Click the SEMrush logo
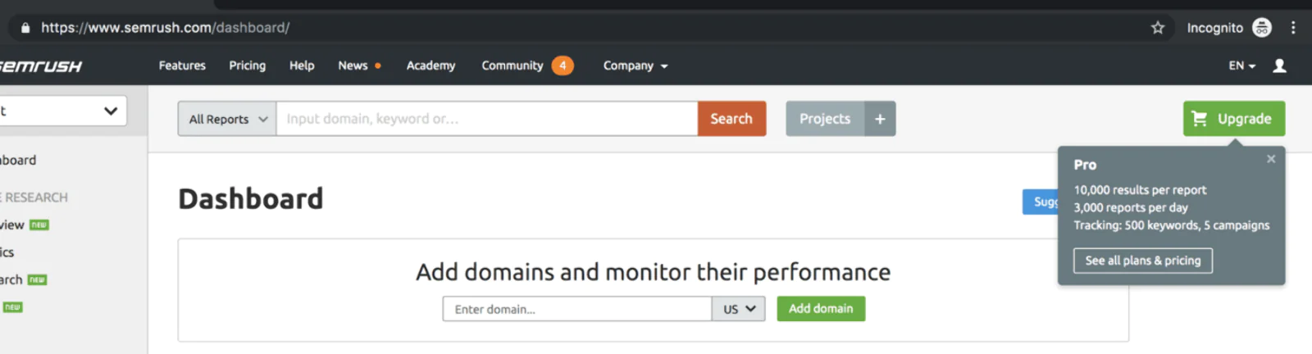Viewport: 1312px width, 354px height. pos(40,66)
